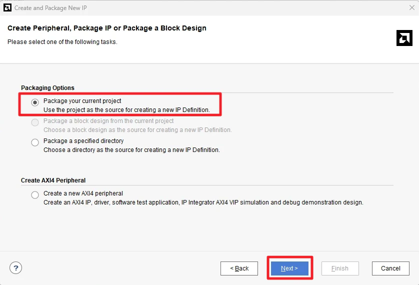Image resolution: width=419 pixels, height=285 pixels.
Task: Click the Cancel button
Action: 390,268
